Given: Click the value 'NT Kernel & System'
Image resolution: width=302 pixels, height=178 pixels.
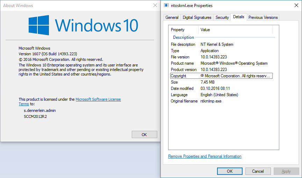Looking at the screenshot, I should point(217,44).
